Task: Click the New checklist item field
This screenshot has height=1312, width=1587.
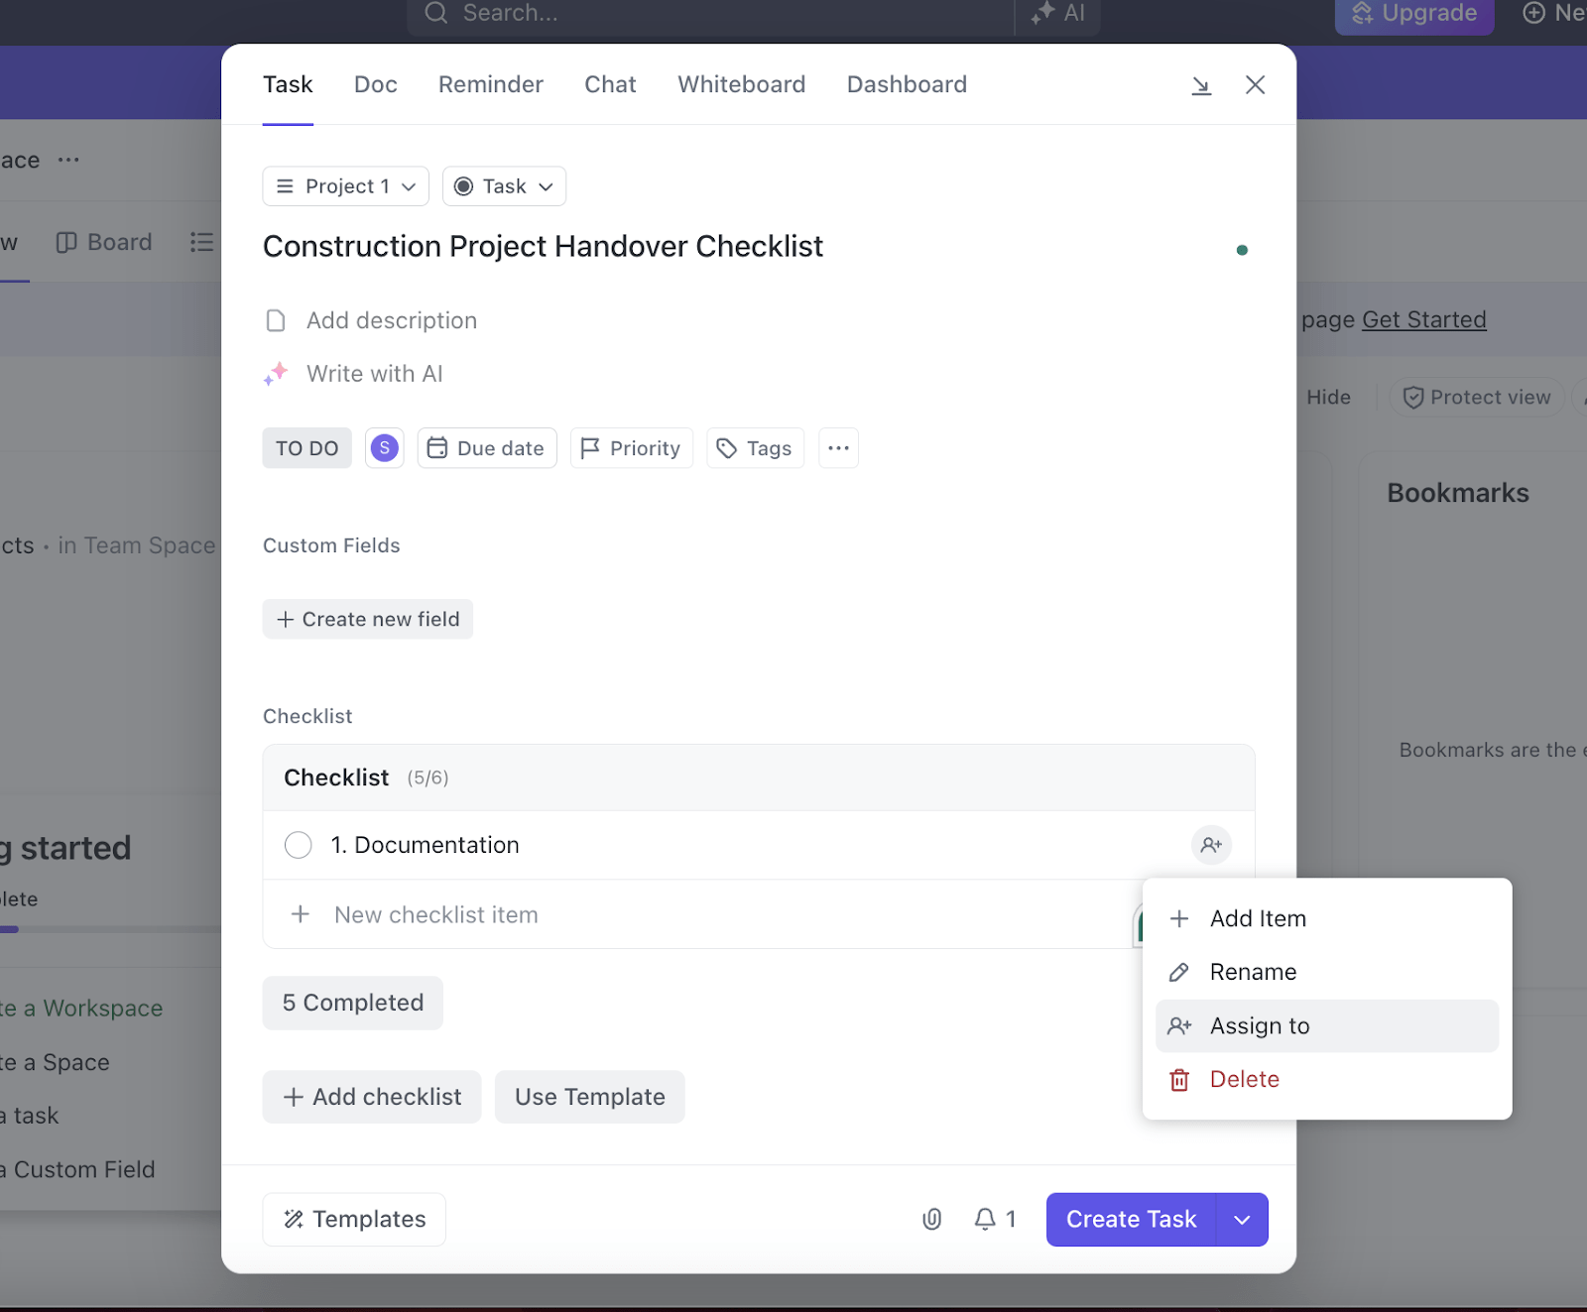Action: [436, 914]
